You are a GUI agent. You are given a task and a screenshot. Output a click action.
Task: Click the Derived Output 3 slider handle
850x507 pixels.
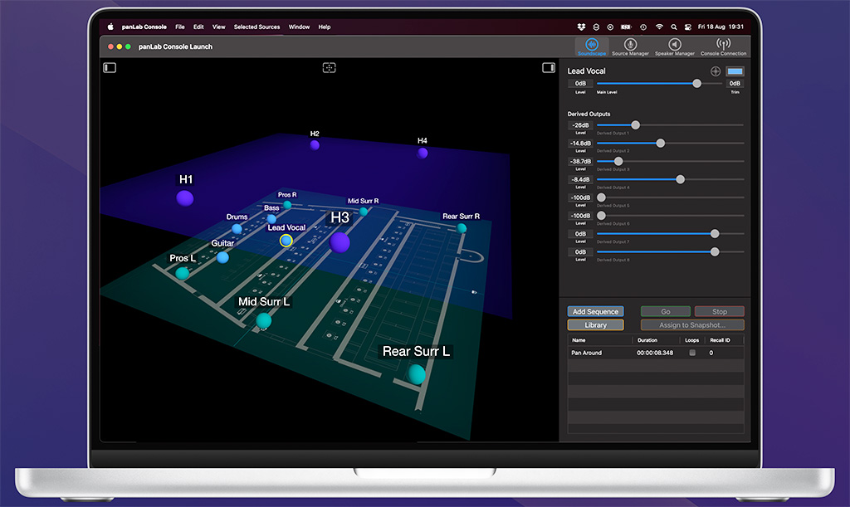618,162
